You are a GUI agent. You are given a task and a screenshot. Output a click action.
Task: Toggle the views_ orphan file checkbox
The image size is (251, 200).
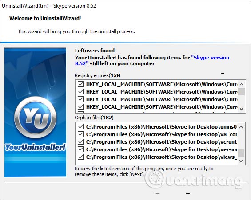pos(80,157)
